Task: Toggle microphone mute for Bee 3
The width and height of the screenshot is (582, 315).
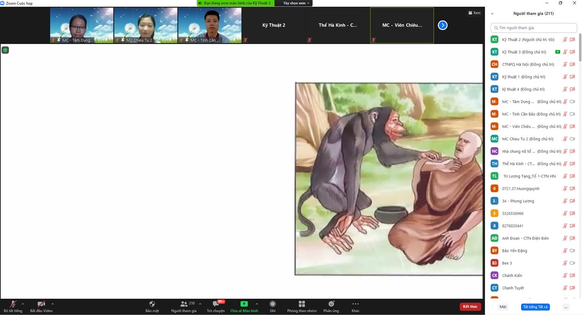Action: tap(565, 263)
